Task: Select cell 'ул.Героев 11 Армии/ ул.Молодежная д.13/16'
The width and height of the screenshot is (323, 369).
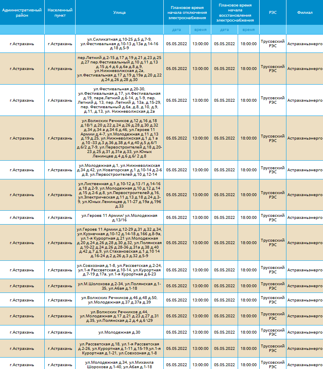Action: pos(119,218)
